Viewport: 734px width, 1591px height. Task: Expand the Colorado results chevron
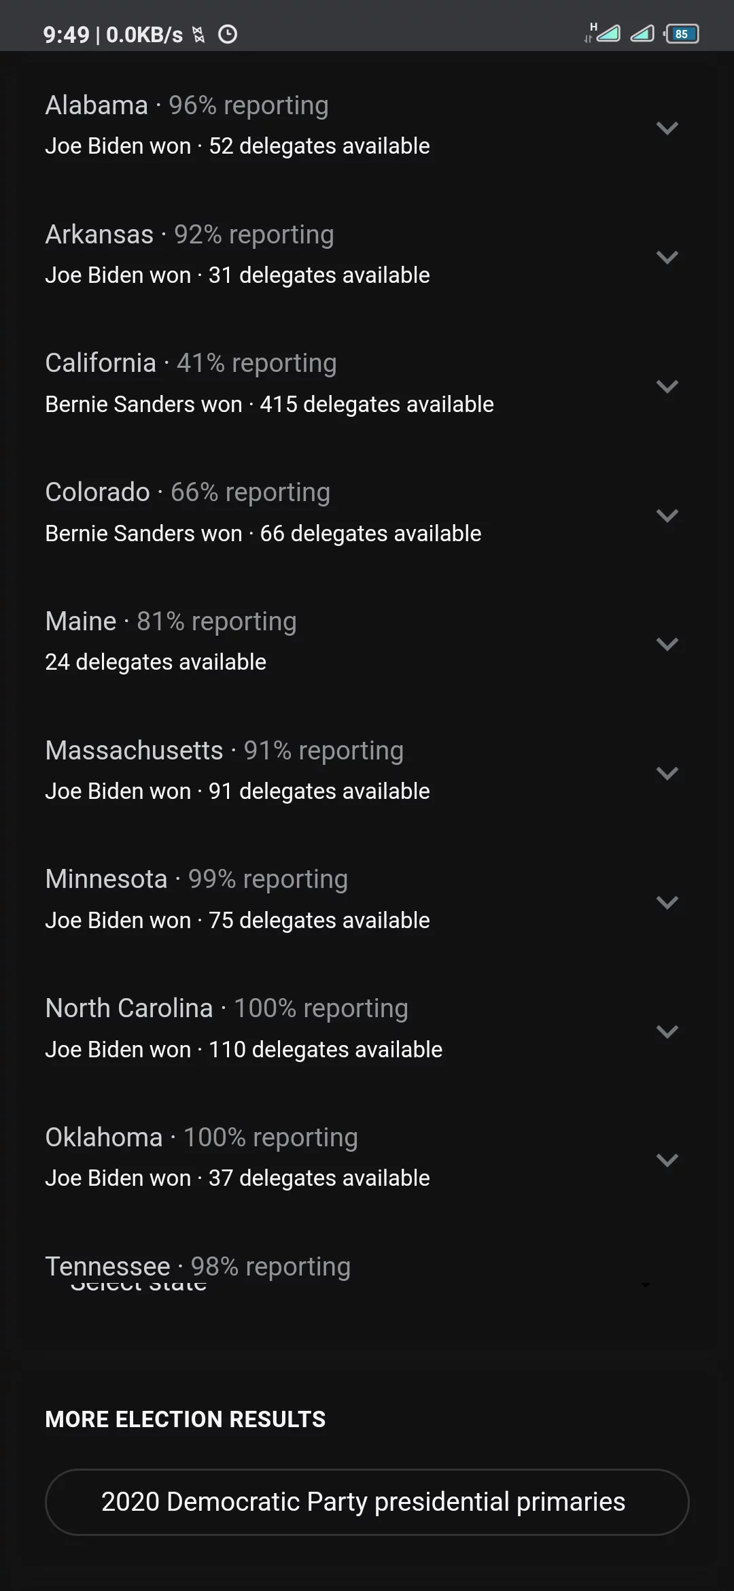[x=667, y=515]
